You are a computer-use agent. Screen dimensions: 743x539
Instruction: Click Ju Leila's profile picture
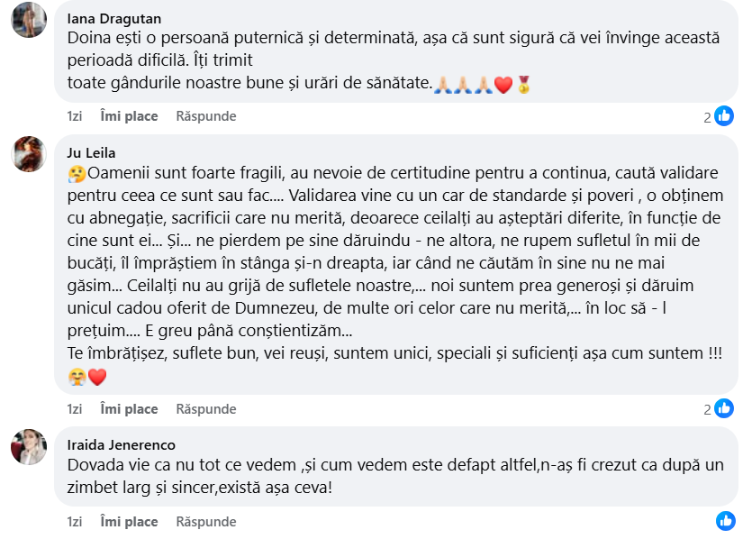(28, 154)
